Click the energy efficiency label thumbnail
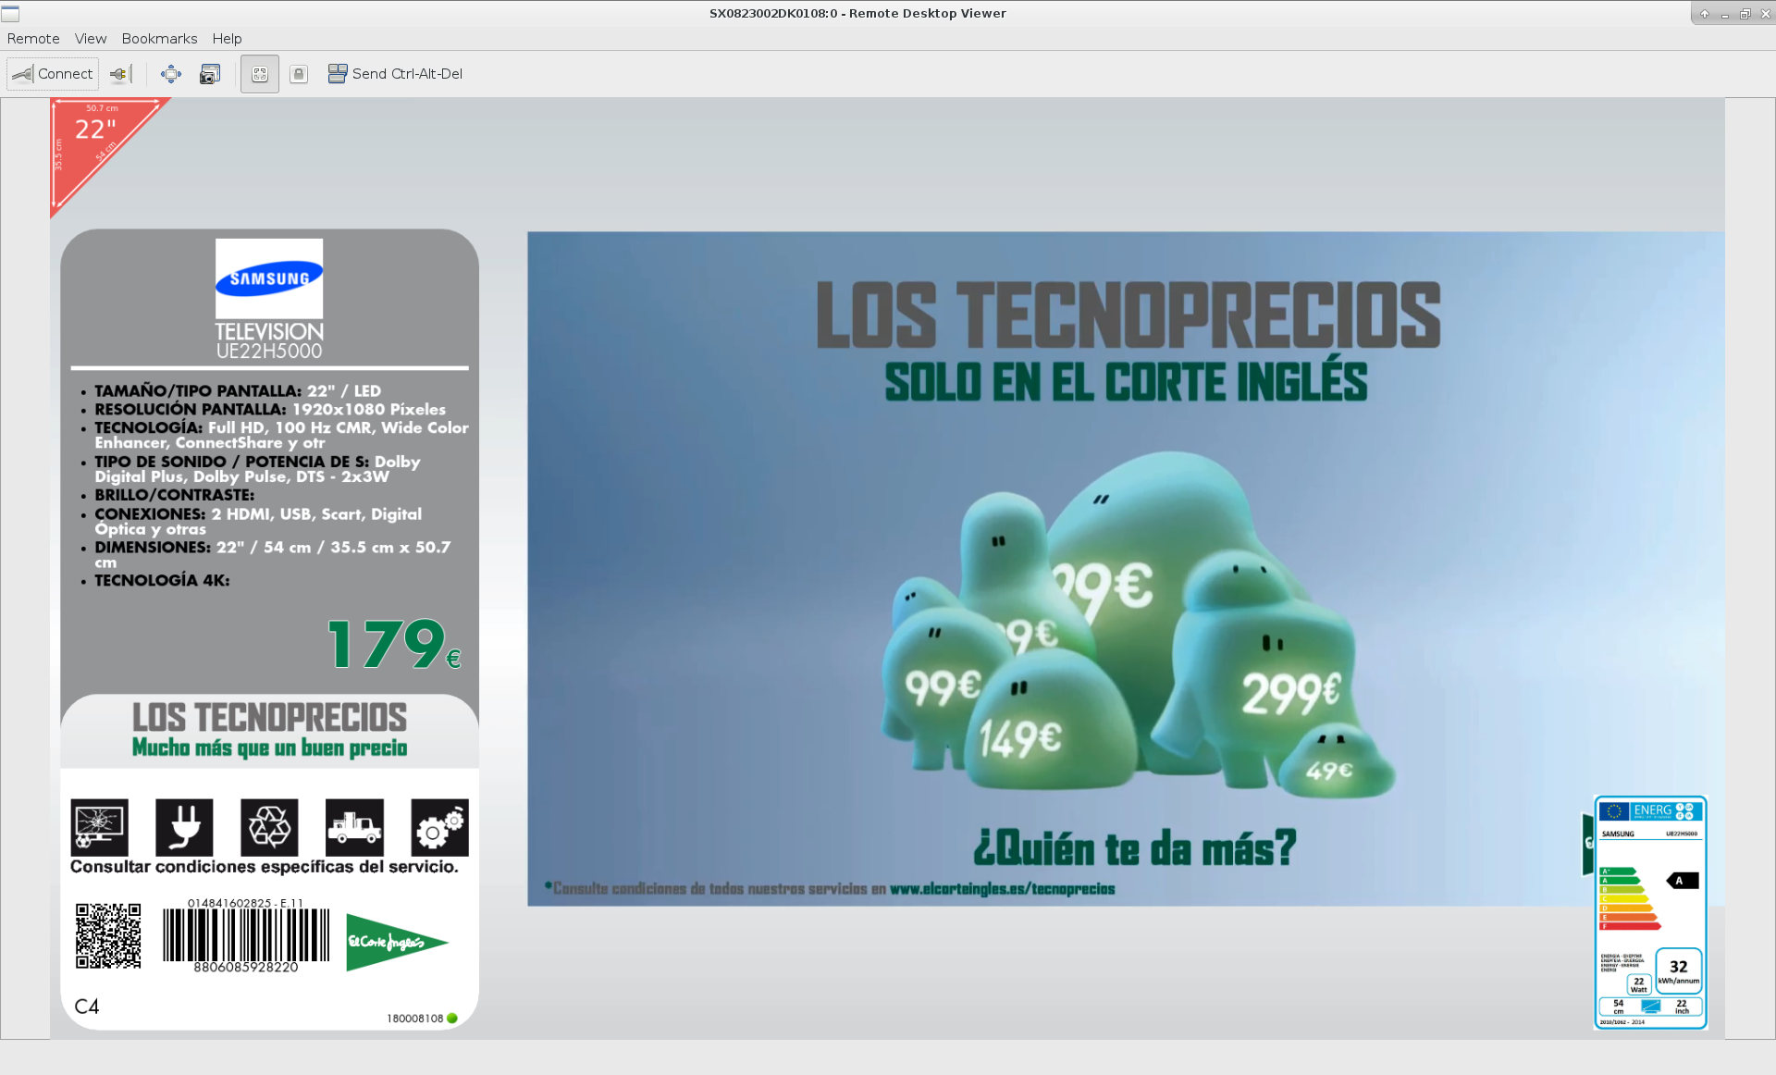The width and height of the screenshot is (1776, 1075). tap(1650, 912)
